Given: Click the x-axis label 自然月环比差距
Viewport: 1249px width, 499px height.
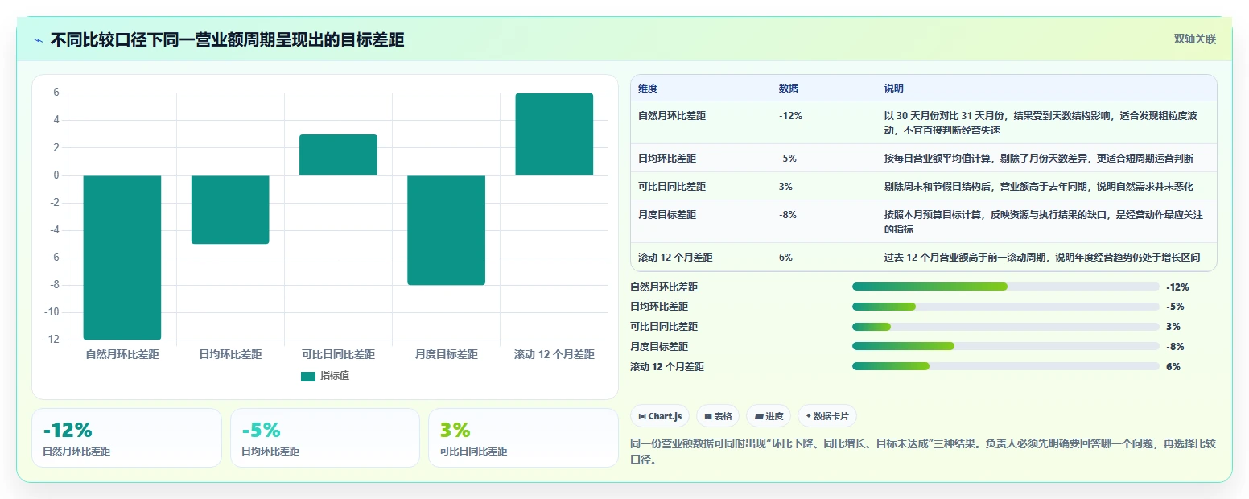Looking at the screenshot, I should tap(122, 354).
